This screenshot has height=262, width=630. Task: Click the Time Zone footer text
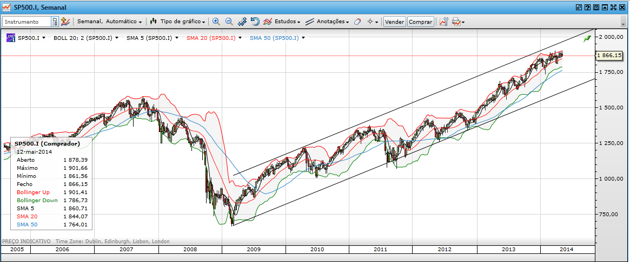pos(112,241)
